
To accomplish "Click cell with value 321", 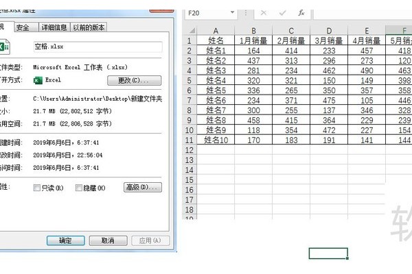I will (291, 80).
